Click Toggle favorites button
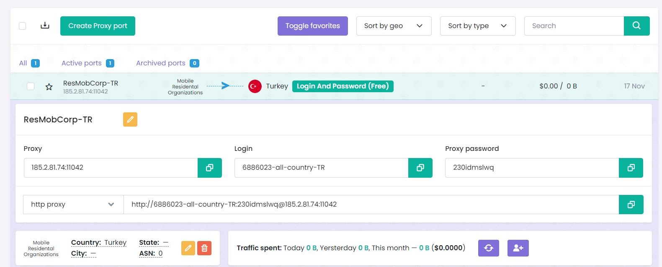662x267 pixels. pyautogui.click(x=313, y=26)
